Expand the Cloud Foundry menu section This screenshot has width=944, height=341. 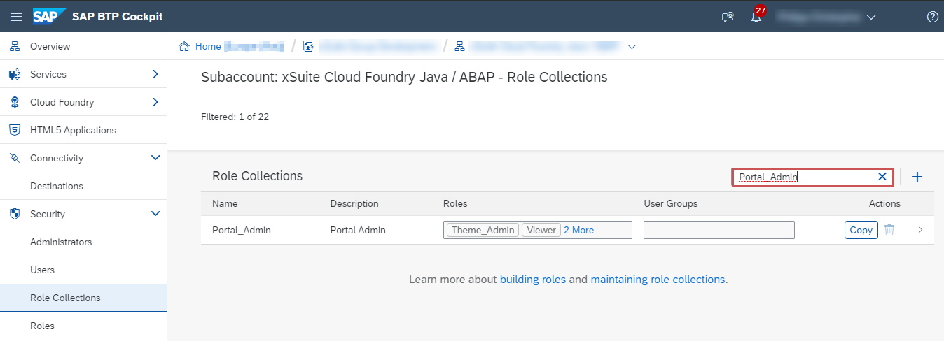[155, 102]
